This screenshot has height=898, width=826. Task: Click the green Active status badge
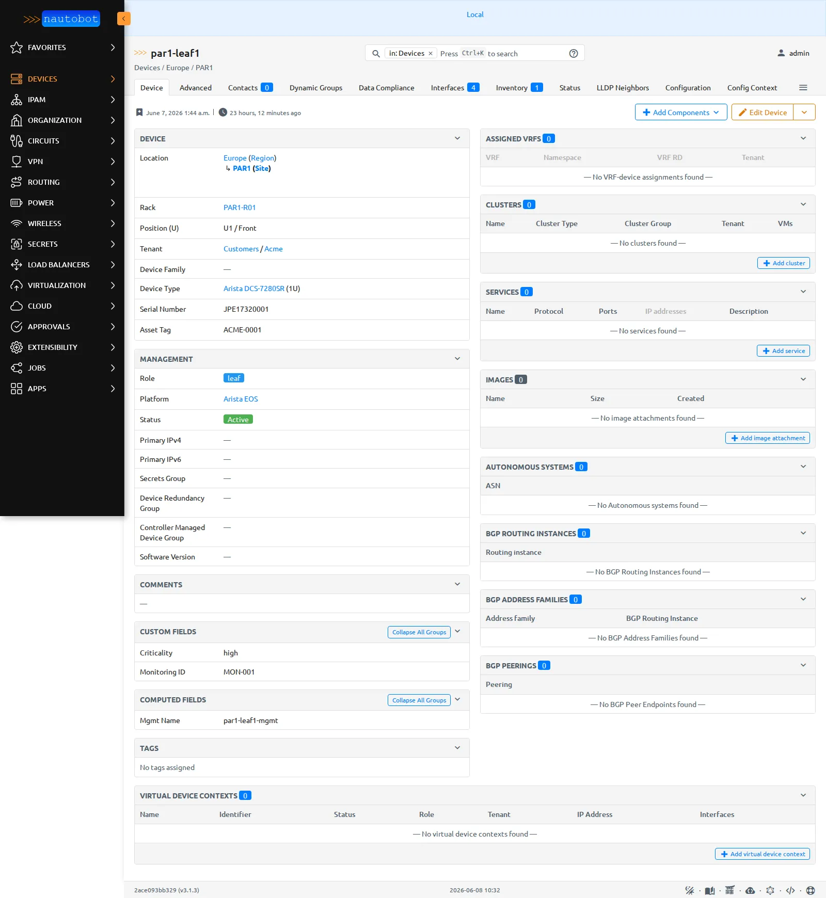pos(238,420)
